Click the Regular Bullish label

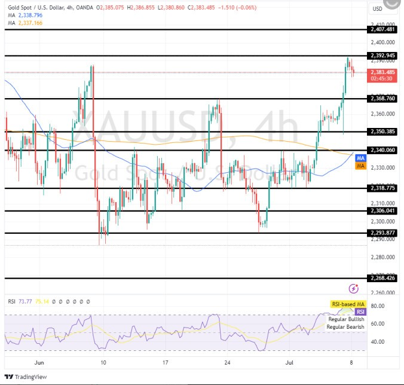click(x=344, y=320)
